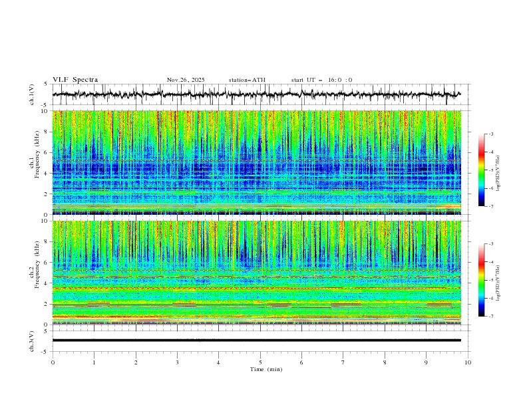Click time axis tick "6" minutes
527x407 pixels.
301,362
